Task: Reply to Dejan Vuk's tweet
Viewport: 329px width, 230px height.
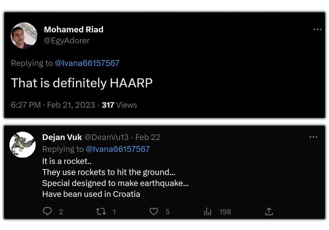Action: 47,212
